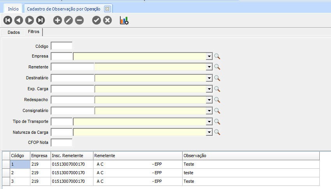Search Remetente with magnifier icon
The width and height of the screenshot is (331, 189).
217,67
